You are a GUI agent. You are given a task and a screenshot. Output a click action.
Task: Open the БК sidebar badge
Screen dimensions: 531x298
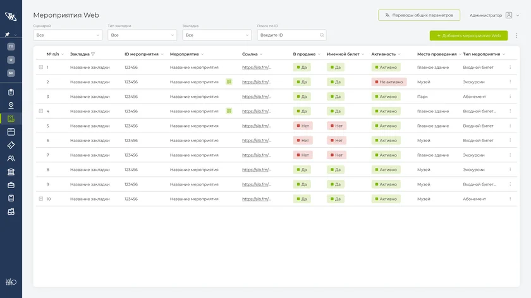(11, 73)
